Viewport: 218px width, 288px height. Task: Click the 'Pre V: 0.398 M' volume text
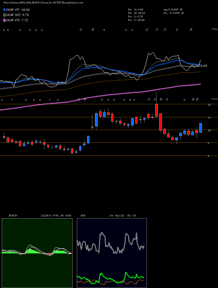[173, 13]
